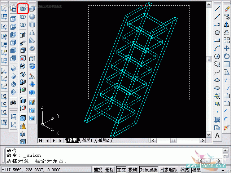Toggle 对象追踪 object tracking

coord(169,170)
